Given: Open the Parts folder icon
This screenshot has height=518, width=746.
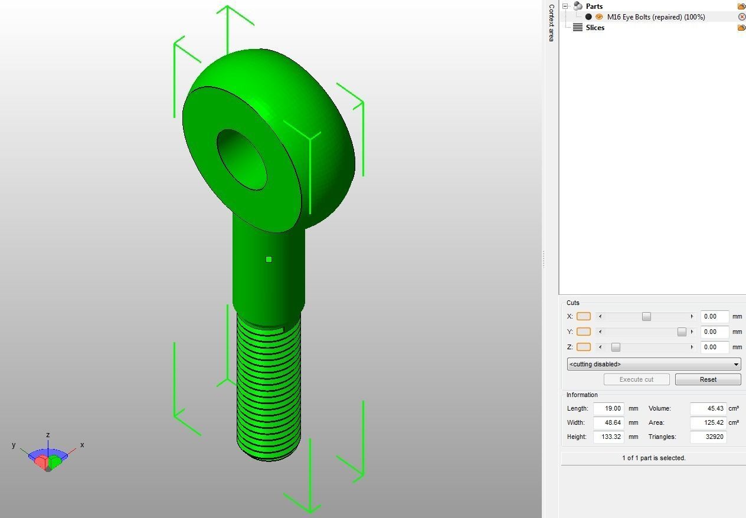Looking at the screenshot, I should [x=742, y=6].
